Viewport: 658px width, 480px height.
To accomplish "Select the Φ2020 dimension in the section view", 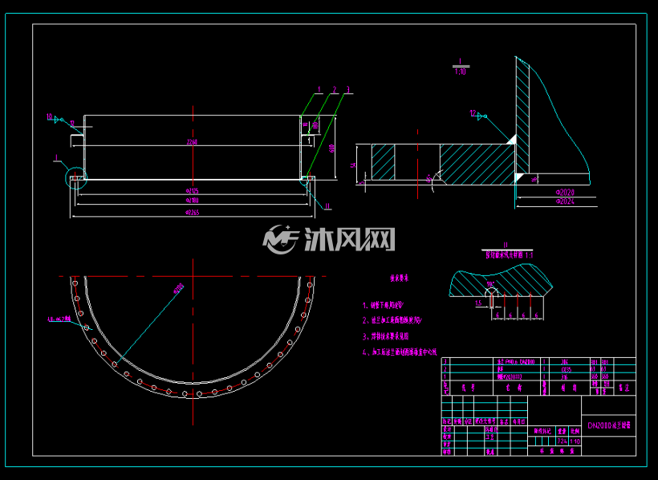I will (565, 193).
